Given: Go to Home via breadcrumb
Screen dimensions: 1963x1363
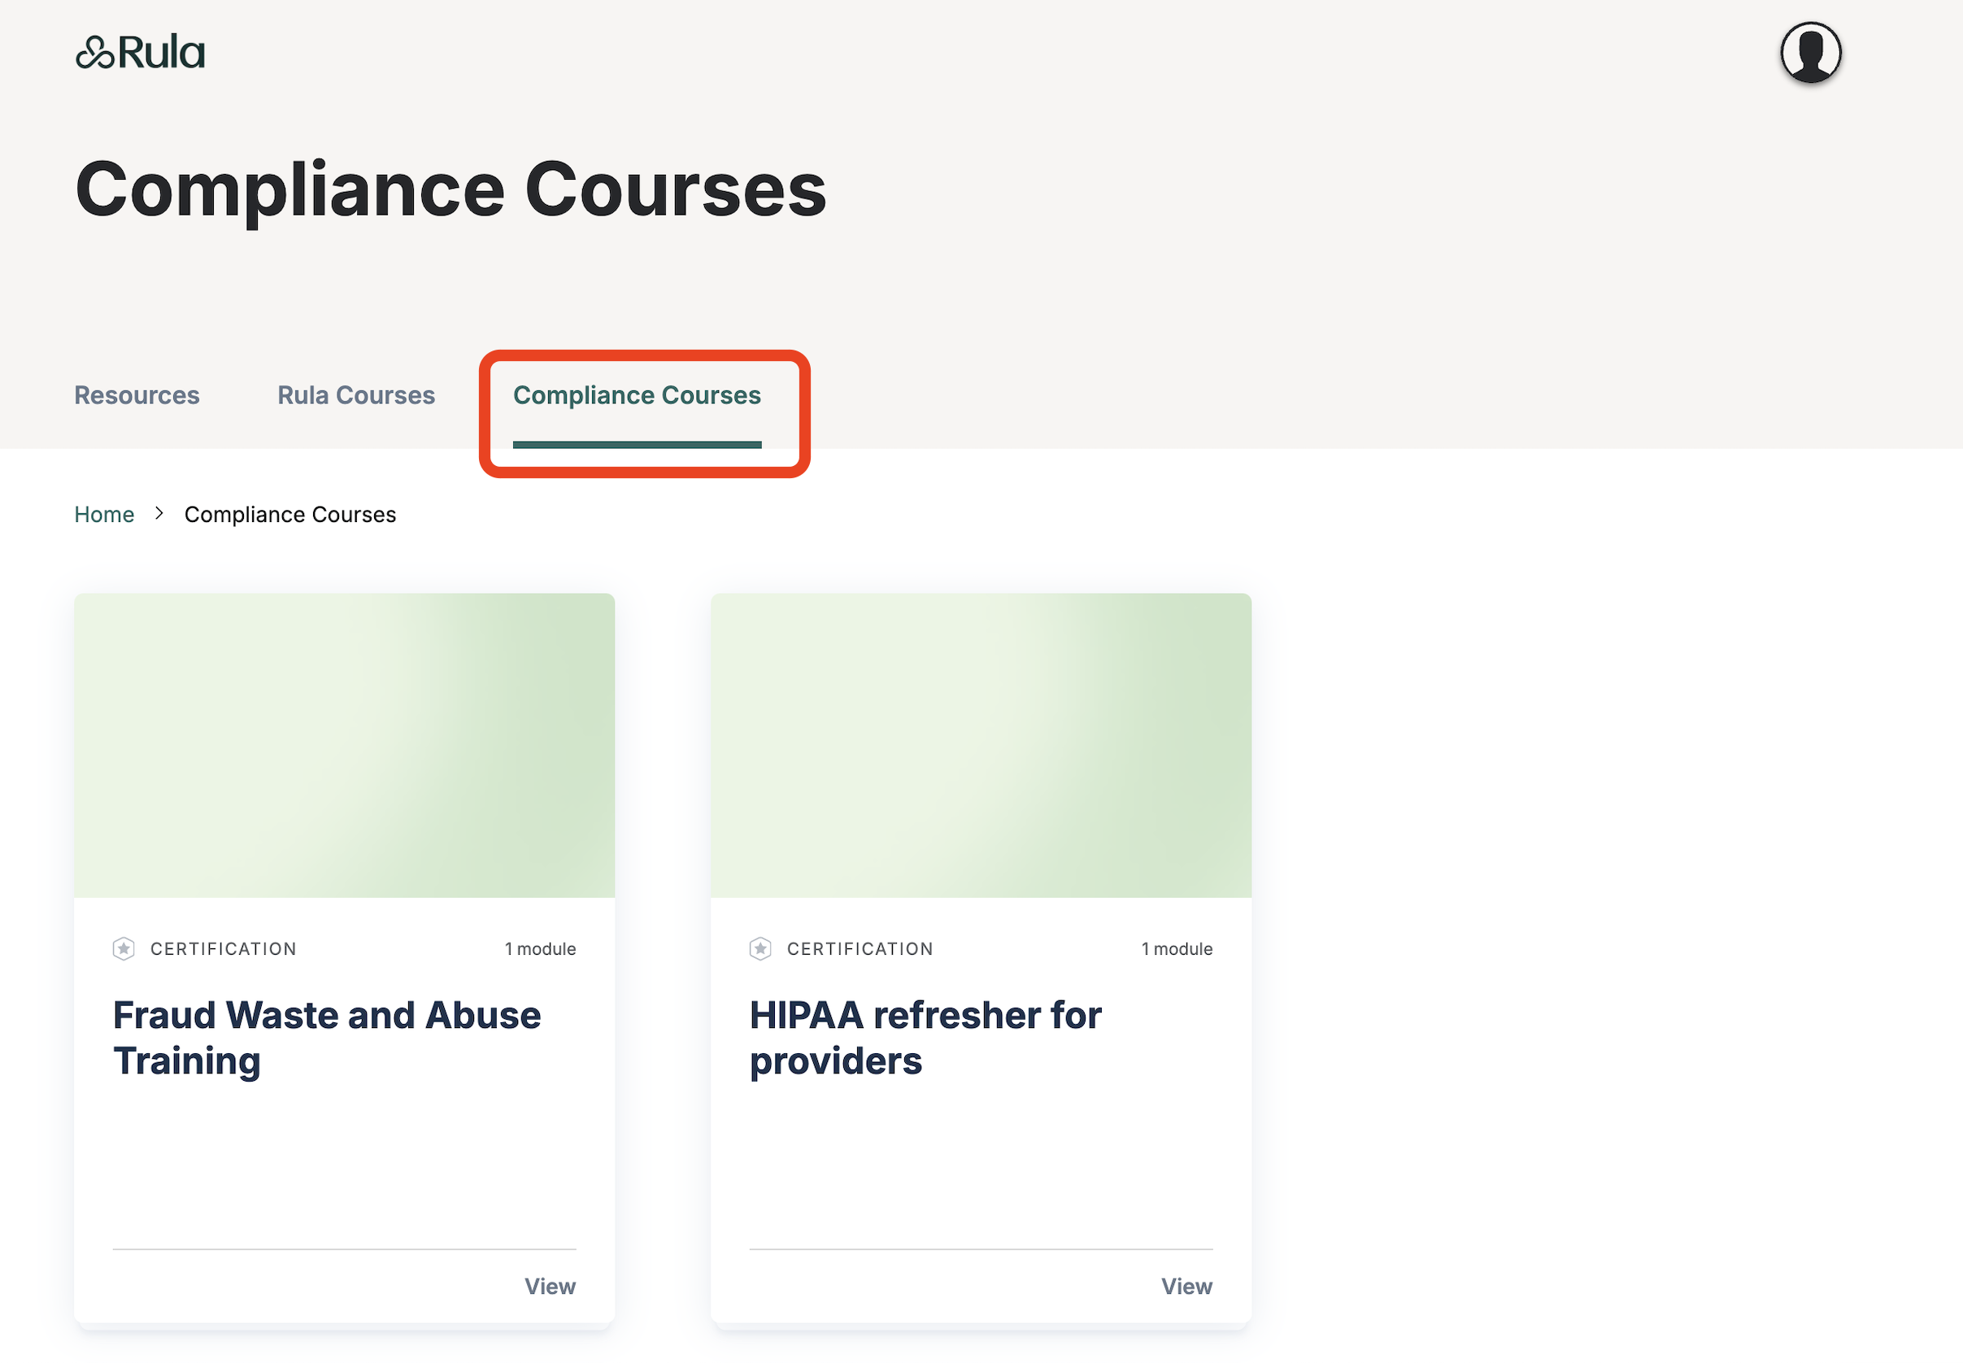Looking at the screenshot, I should click(104, 514).
